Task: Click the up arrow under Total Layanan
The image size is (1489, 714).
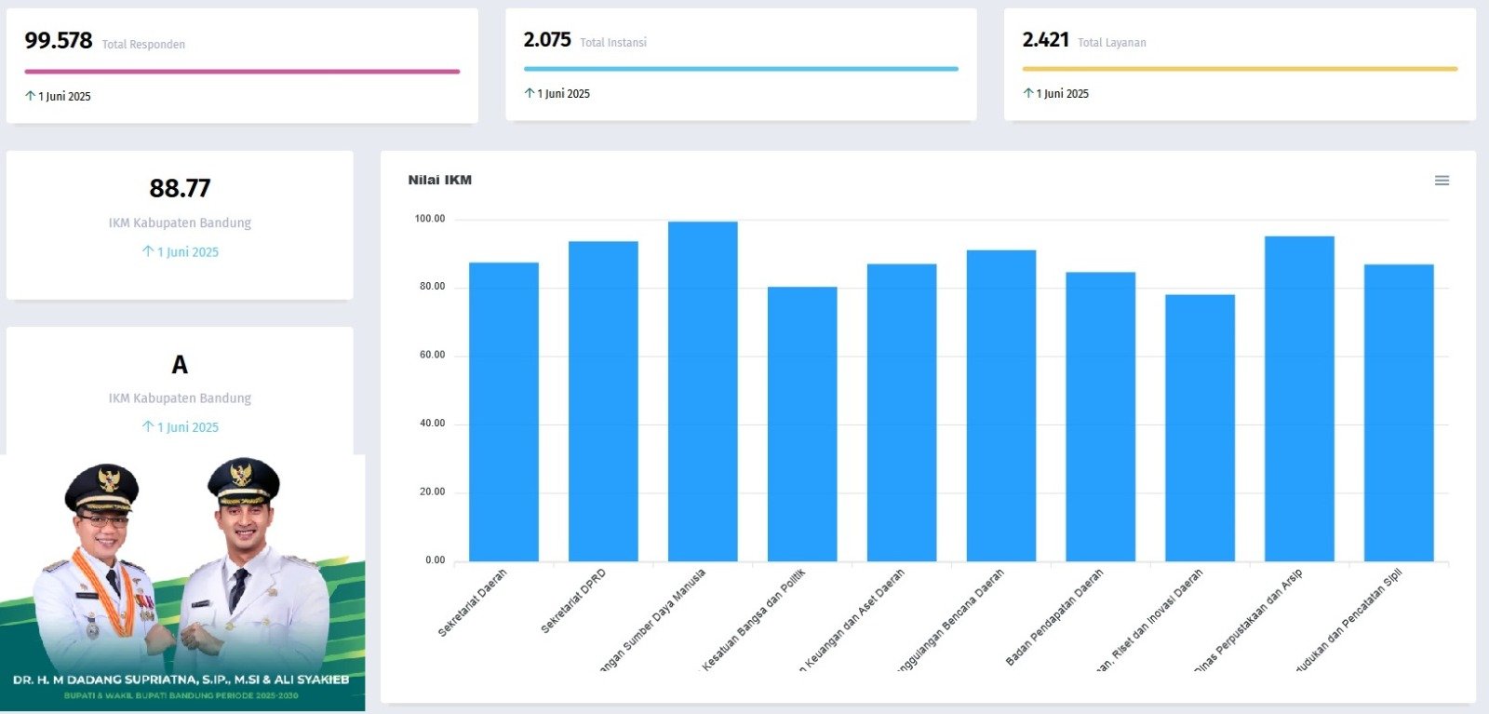Action: (1028, 93)
